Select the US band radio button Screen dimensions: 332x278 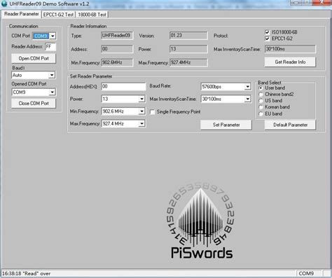point(261,101)
